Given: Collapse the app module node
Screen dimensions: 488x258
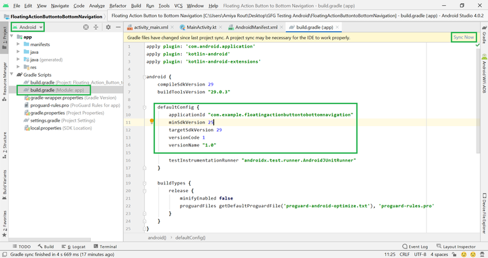Looking at the screenshot, I should 12,37.
